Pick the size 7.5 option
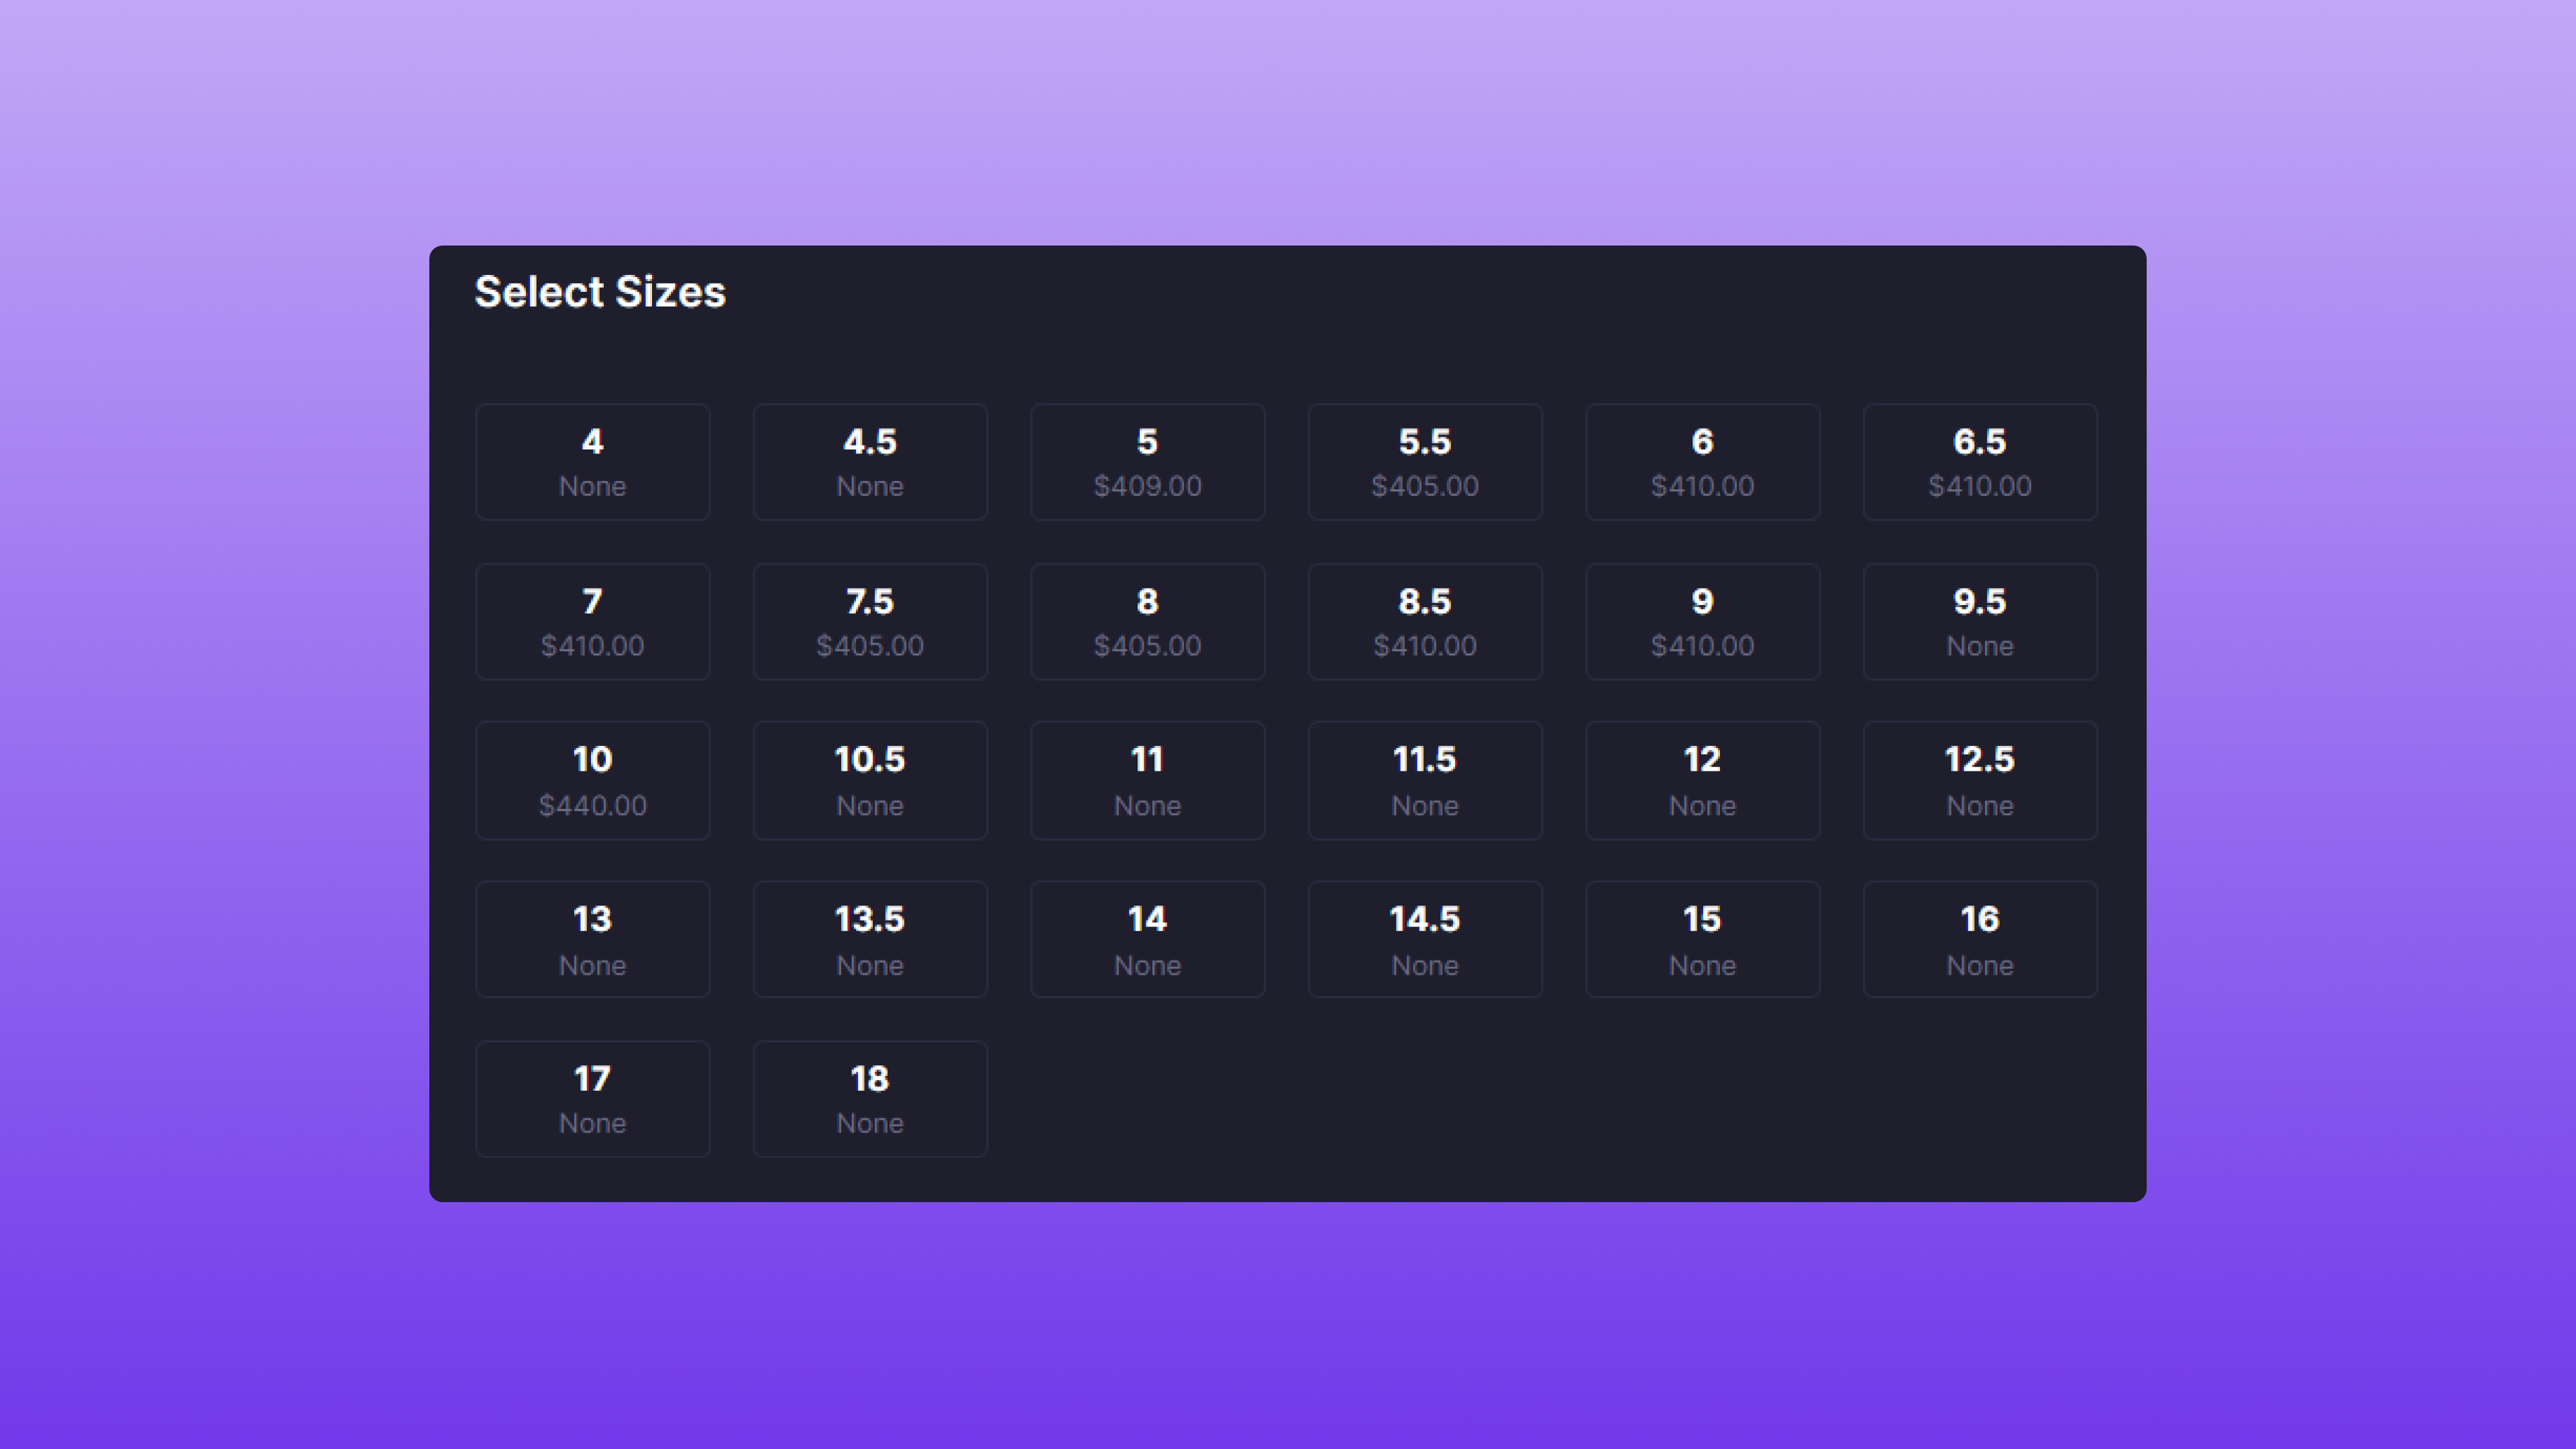This screenshot has height=1449, width=2576. [x=869, y=621]
